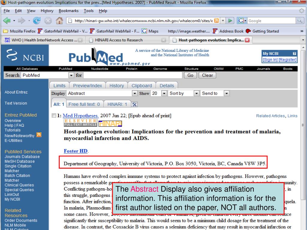Open the search engine chooser arrow
Image resolution: width=307 pixels, height=230 pixels.
245,21
